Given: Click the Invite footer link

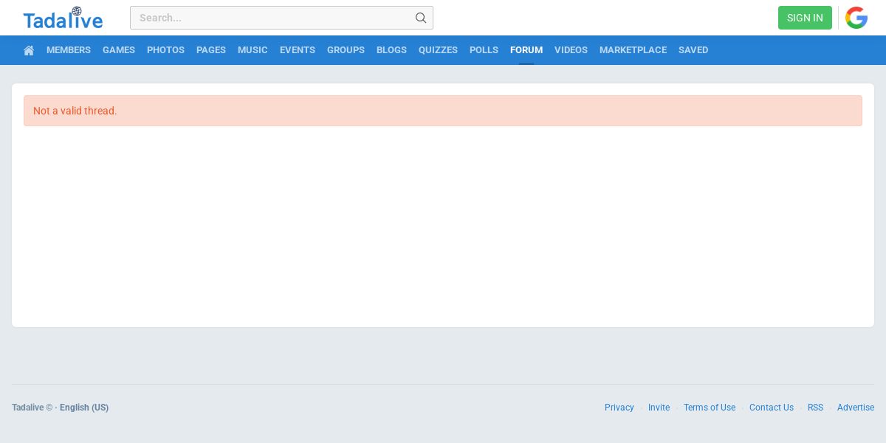Looking at the screenshot, I should [659, 408].
